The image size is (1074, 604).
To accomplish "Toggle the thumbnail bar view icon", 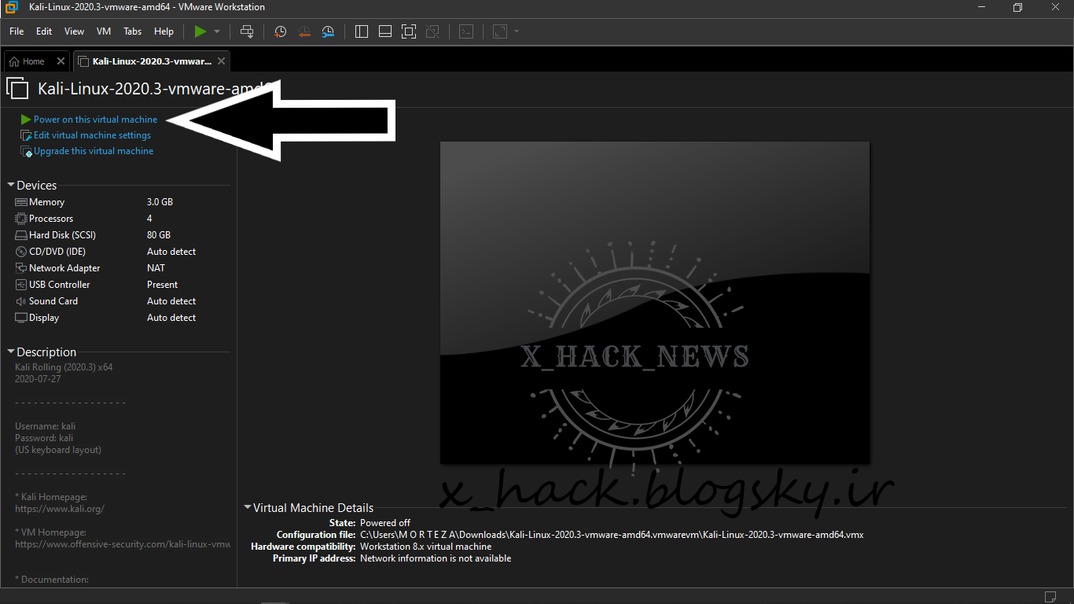I will (385, 31).
